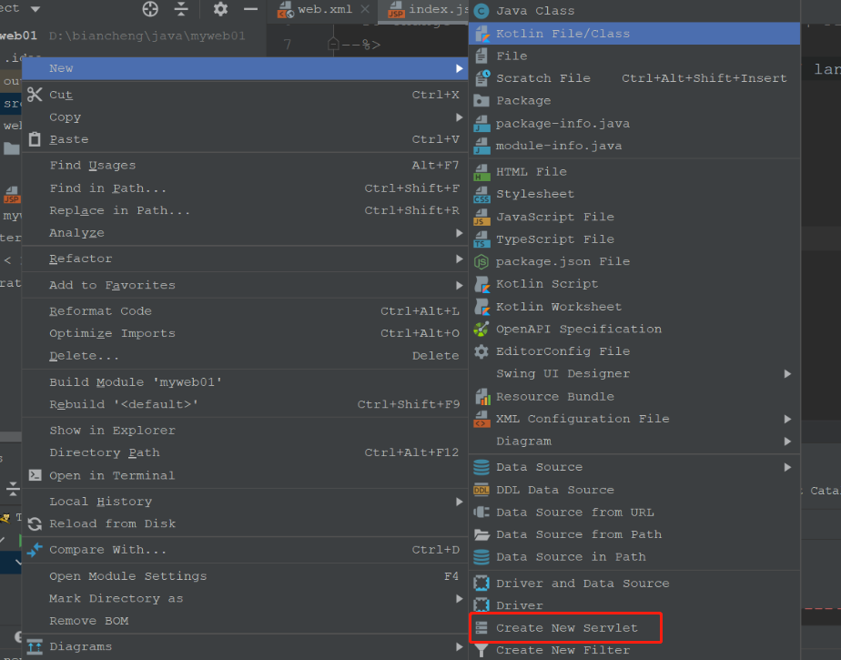Click the Reload from Disk icon
This screenshot has height=660, width=841.
point(35,523)
